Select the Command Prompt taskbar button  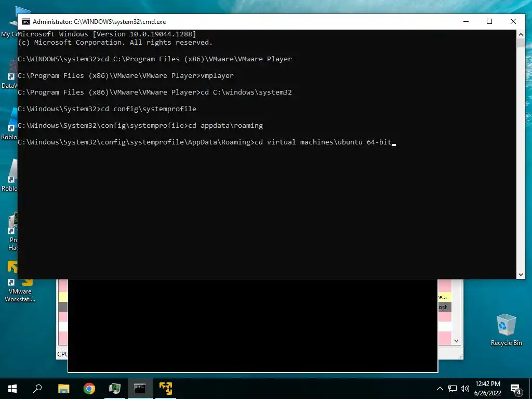click(x=140, y=389)
